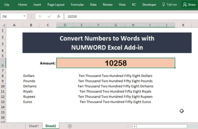Select the Fifty Eight Dollars result text
This screenshot has width=198, height=129.
[x=115, y=76]
